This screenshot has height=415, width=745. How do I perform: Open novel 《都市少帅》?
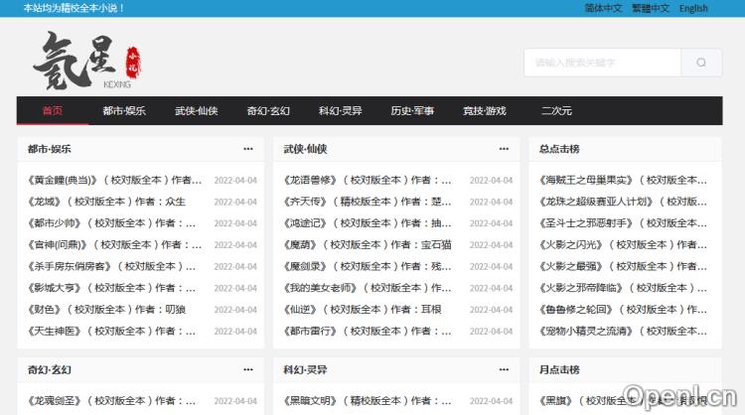111,222
